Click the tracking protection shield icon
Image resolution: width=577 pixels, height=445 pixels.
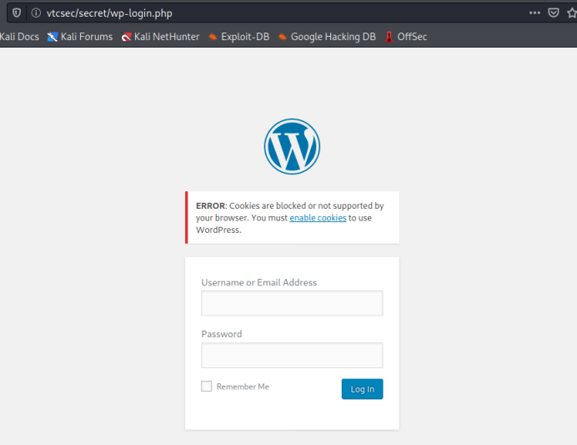[x=17, y=13]
